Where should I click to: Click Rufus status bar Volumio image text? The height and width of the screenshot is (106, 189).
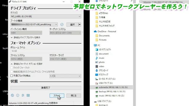pyautogui.click(x=33, y=103)
